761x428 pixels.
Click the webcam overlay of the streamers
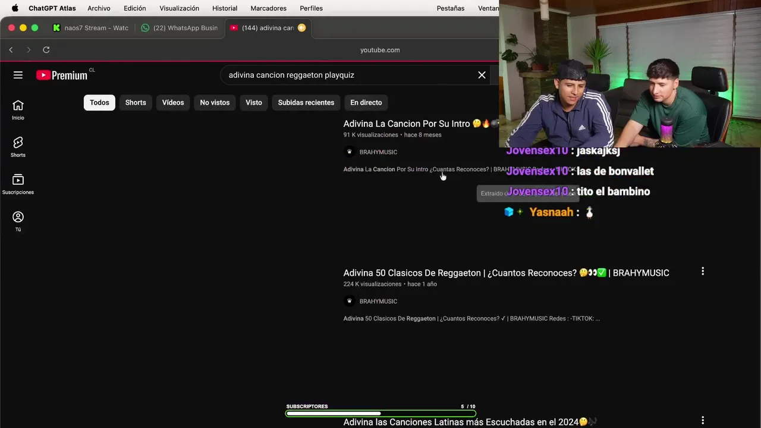[x=630, y=73]
